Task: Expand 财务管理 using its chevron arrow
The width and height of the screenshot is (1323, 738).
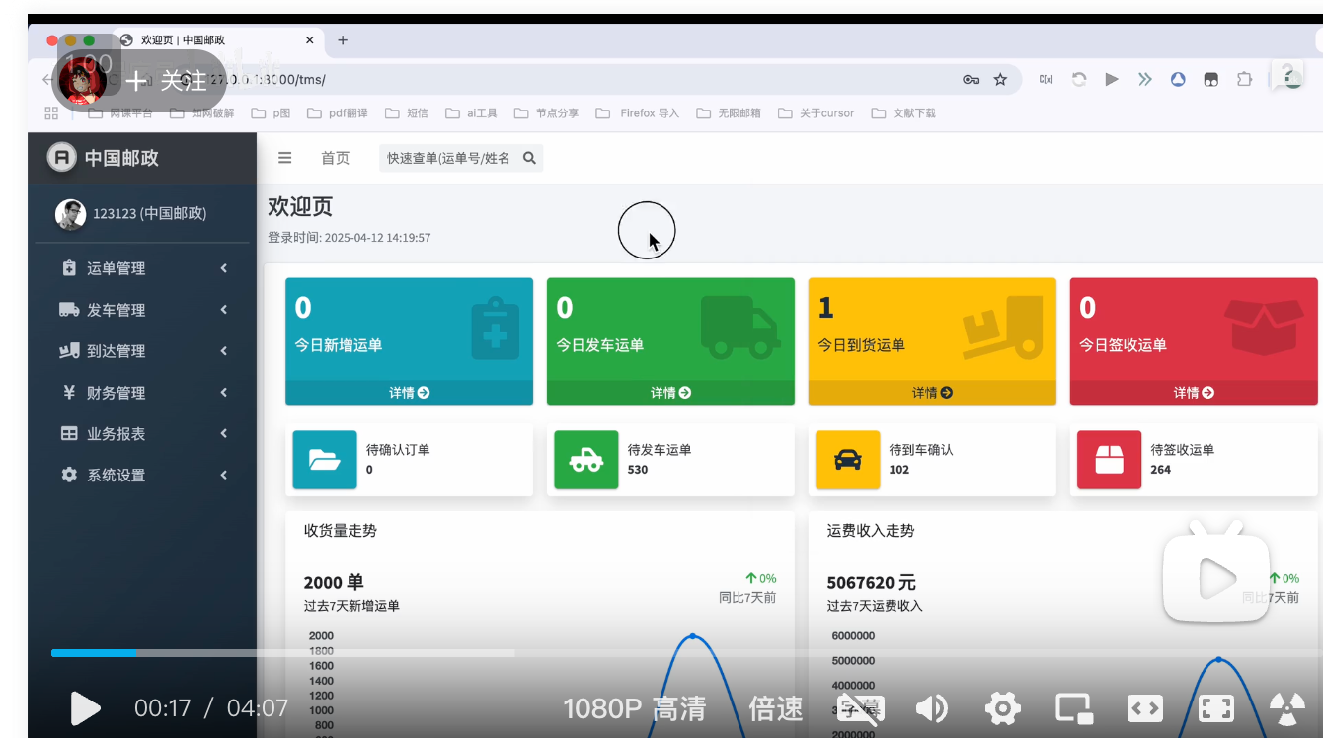Action: 224,393
